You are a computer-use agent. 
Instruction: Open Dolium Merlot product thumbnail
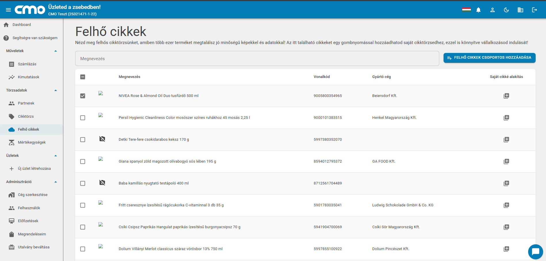point(101,246)
